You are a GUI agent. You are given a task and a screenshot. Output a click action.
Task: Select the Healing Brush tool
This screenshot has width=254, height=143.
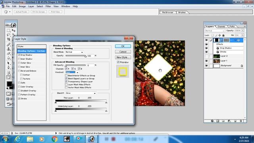(9, 44)
